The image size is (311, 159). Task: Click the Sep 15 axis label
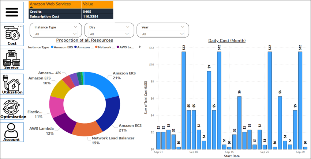pos(229,152)
